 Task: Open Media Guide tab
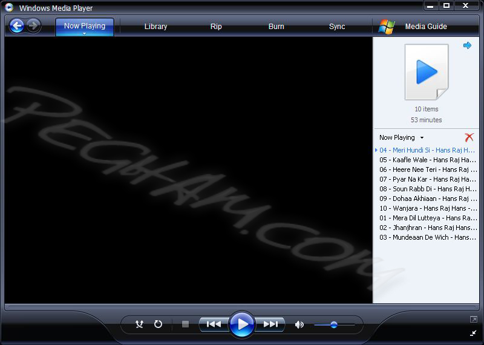coord(426,27)
